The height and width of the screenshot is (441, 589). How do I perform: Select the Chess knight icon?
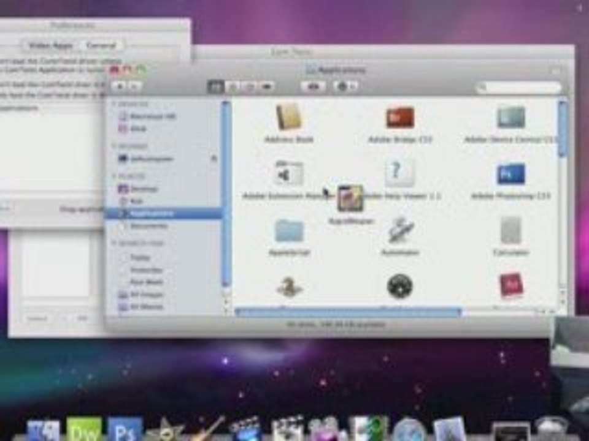289,287
